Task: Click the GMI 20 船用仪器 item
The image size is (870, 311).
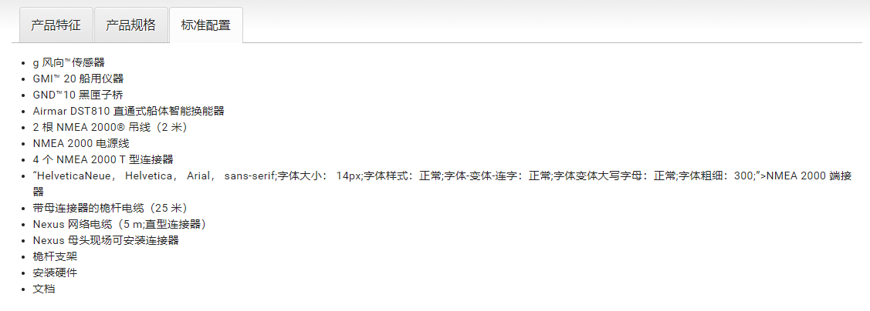Action: tap(78, 79)
